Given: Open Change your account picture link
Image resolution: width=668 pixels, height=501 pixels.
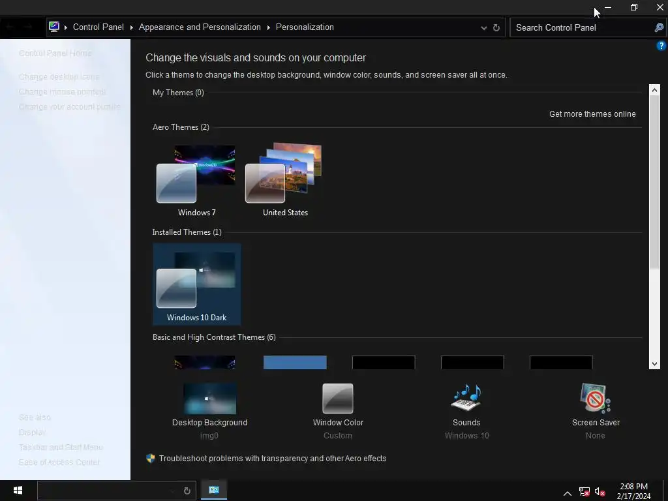Looking at the screenshot, I should (69, 106).
